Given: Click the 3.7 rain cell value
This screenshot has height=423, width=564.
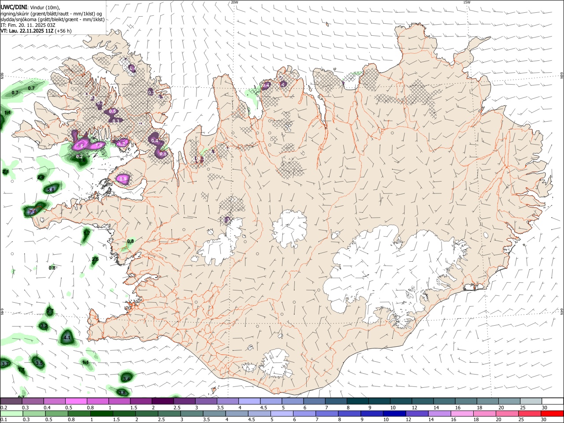Looking at the screenshot, I should click(5, 364).
